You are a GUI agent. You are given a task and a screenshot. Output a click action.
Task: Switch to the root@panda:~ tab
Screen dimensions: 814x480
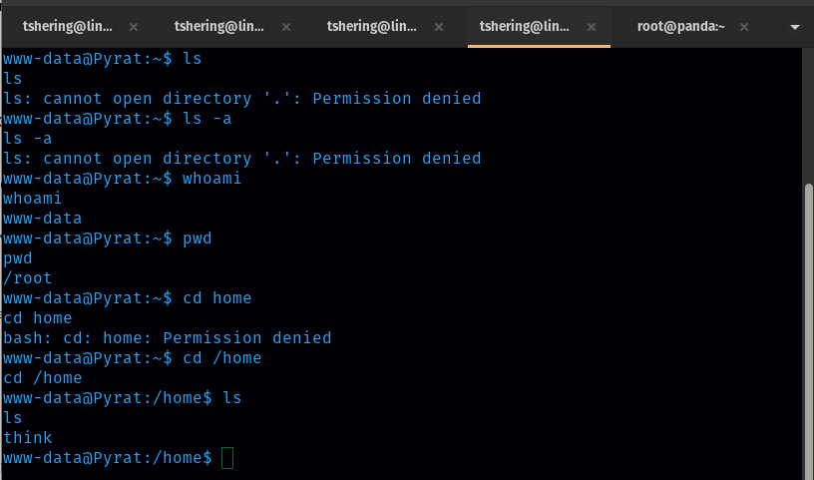681,27
